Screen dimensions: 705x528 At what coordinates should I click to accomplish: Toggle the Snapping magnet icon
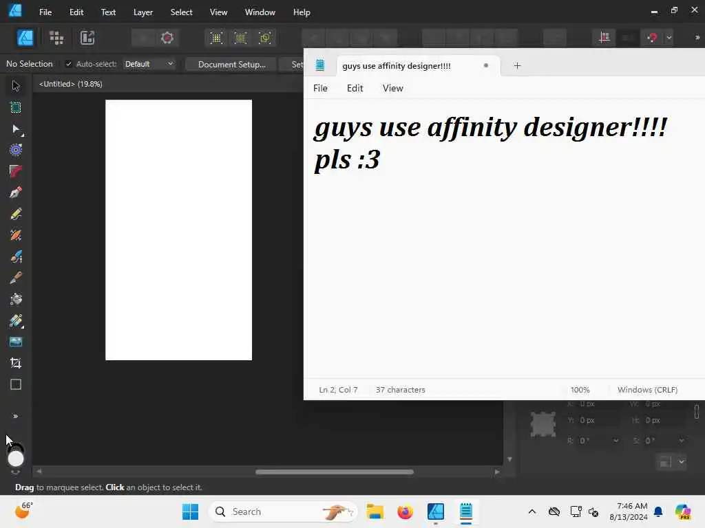pos(652,38)
